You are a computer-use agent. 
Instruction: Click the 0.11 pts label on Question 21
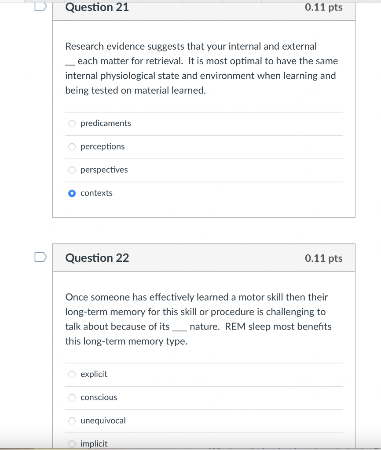(x=323, y=7)
